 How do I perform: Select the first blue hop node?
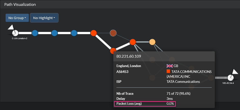pyautogui.click(x=35, y=33)
